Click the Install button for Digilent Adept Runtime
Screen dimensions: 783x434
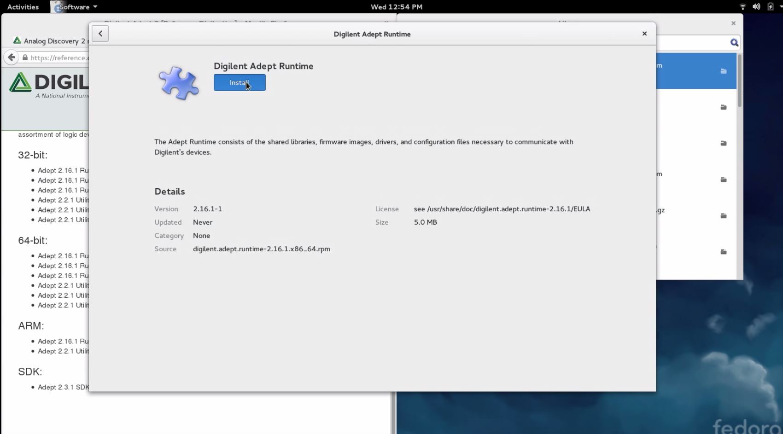tap(240, 82)
